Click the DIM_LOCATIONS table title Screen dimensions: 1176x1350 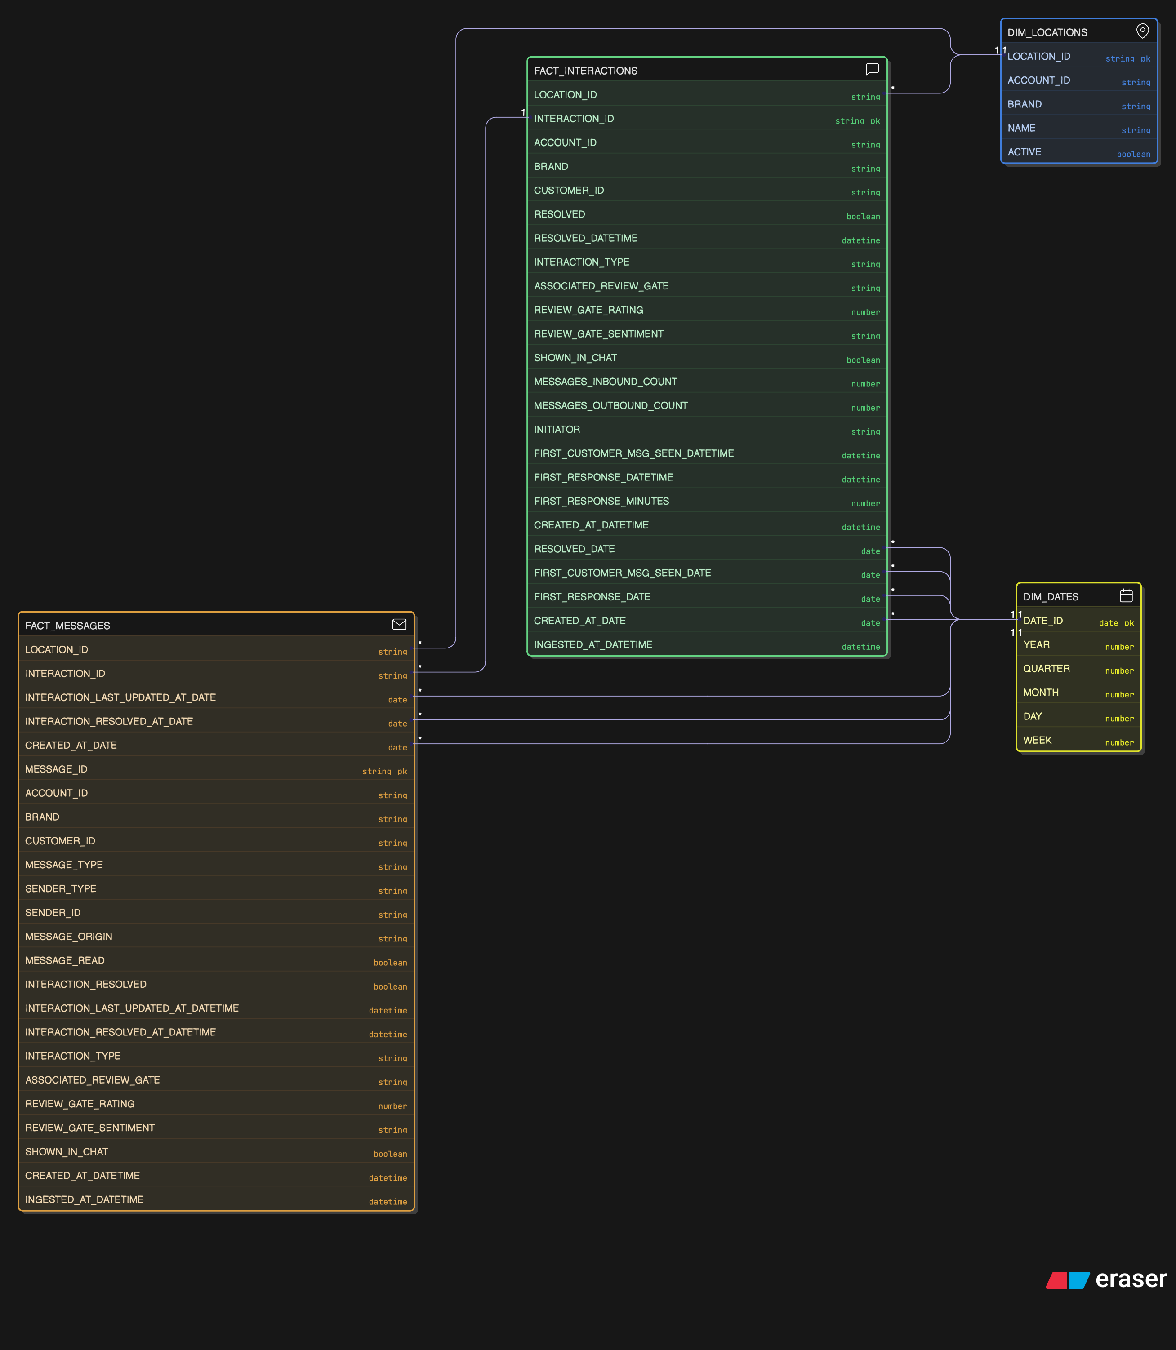[1047, 31]
